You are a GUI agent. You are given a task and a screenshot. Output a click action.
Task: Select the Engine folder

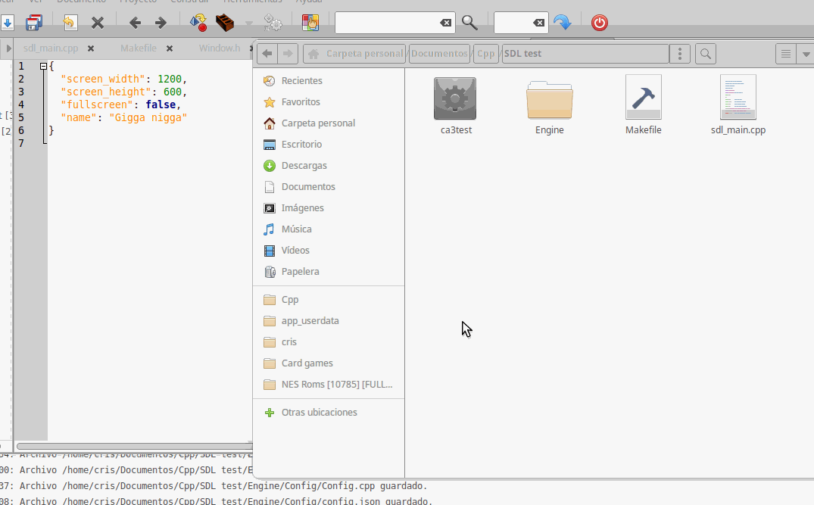550,106
